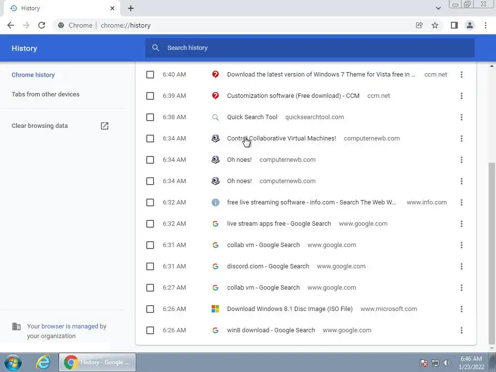The width and height of the screenshot is (496, 372).
Task: Open the Quick Search Tool history link
Action: 252,117
